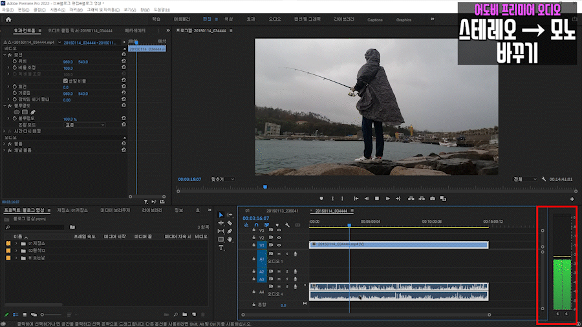Select the Slip tool

tap(221, 231)
